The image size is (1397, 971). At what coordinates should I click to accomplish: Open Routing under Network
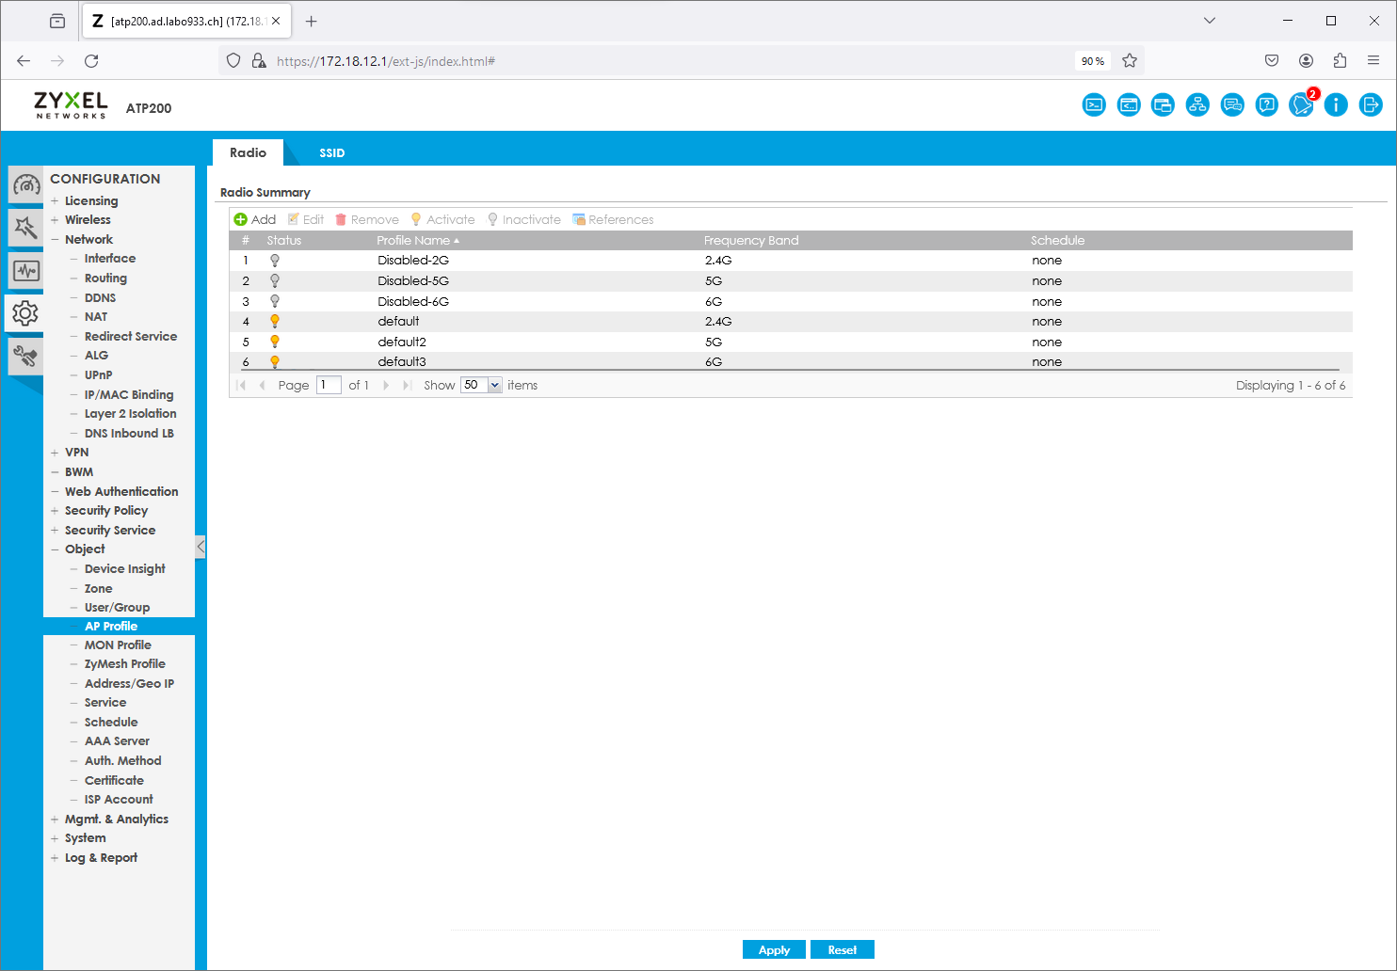[x=105, y=278]
